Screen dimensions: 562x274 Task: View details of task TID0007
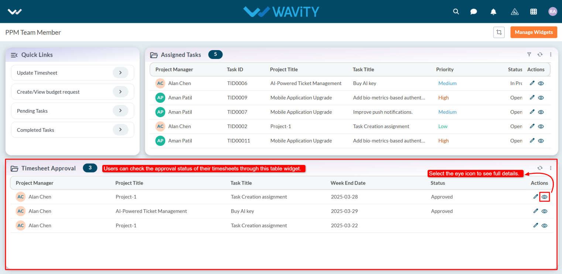click(x=541, y=112)
